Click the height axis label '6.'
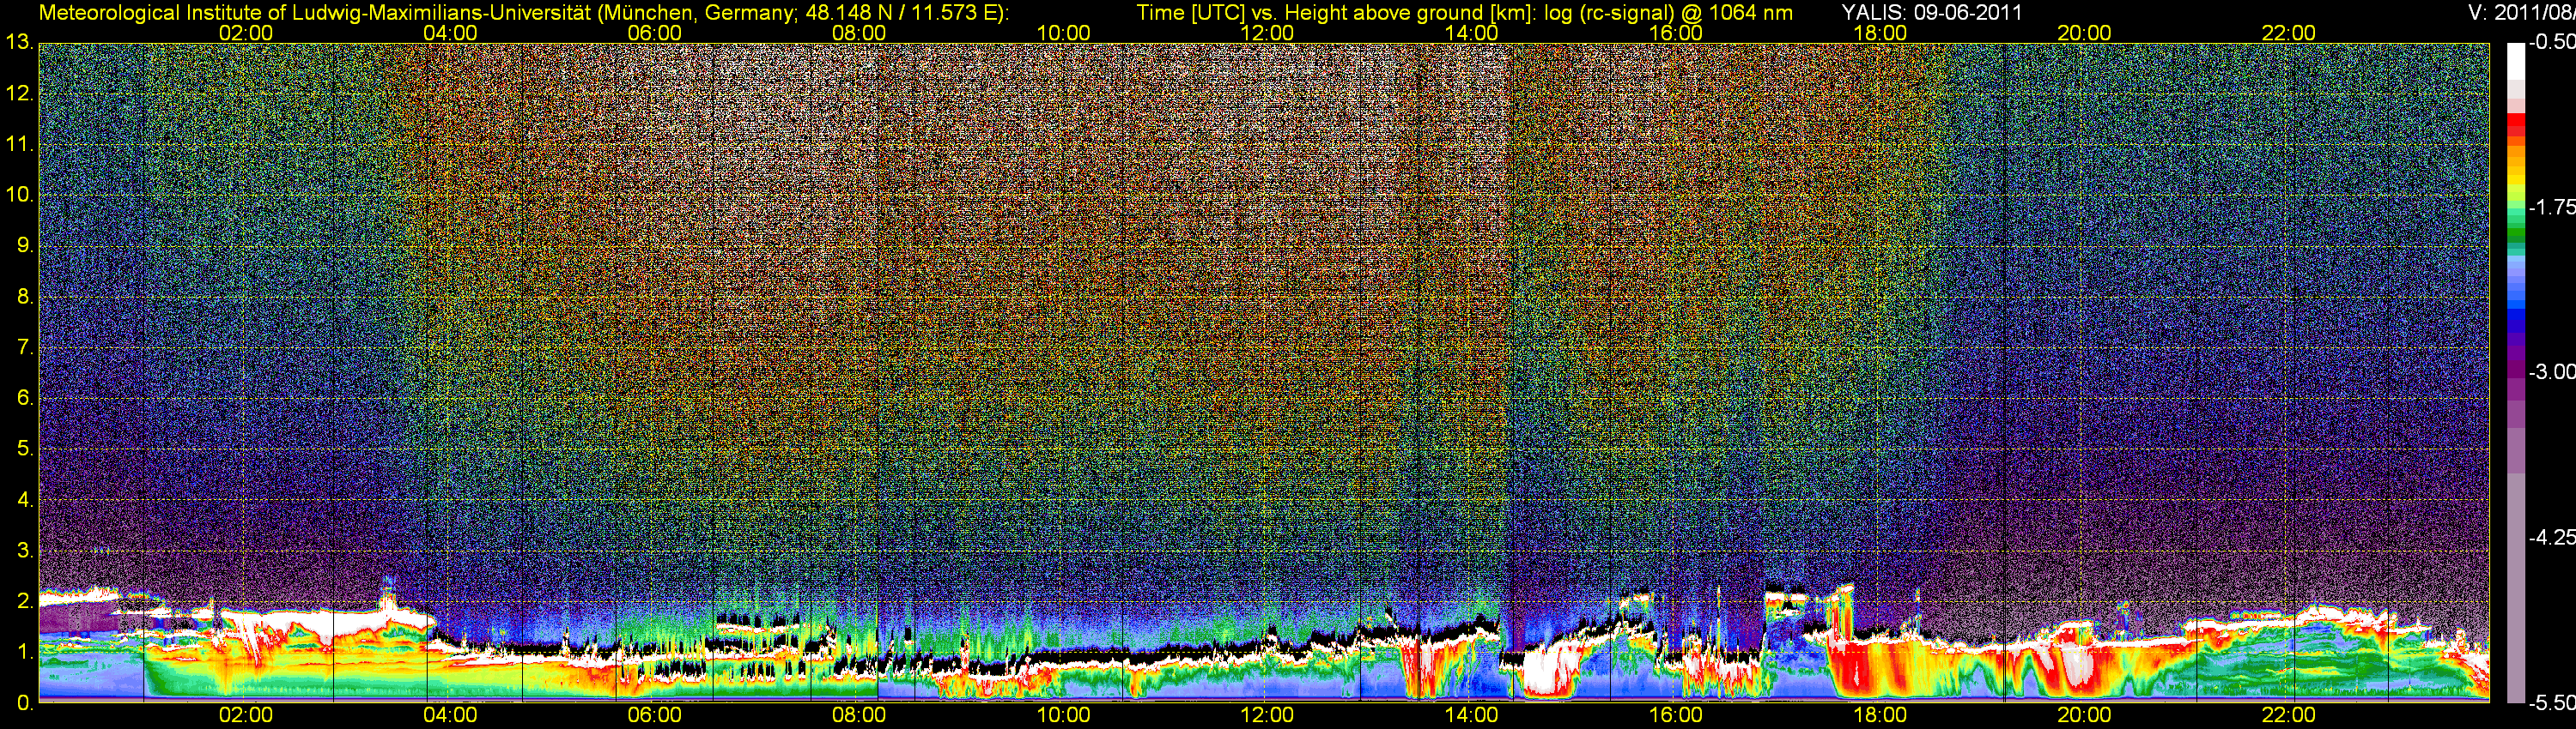 [24, 397]
